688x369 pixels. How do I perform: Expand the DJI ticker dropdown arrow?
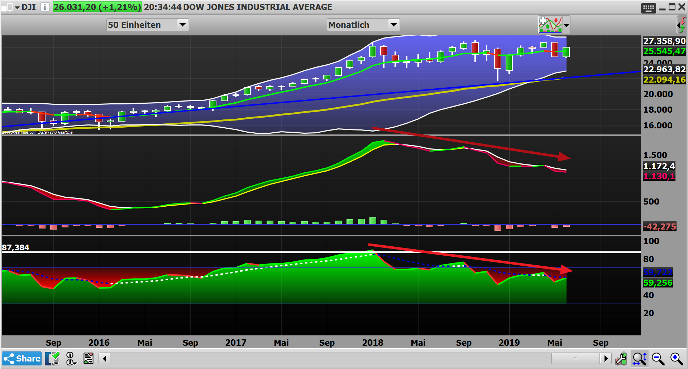[18, 8]
